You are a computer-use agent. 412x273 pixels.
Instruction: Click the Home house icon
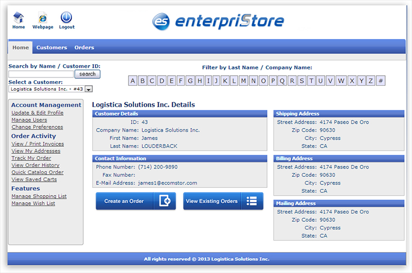[18, 18]
